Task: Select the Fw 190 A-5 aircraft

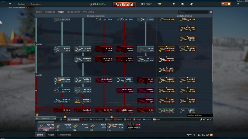Action: pyautogui.click(x=83, y=80)
